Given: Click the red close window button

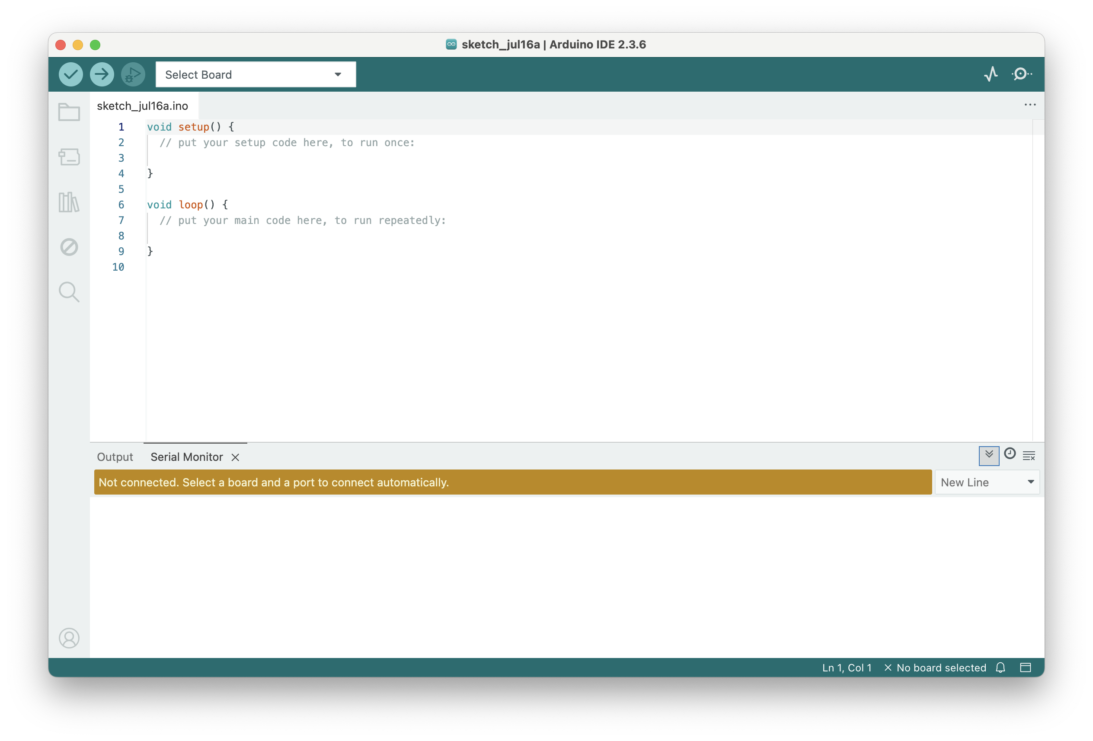Looking at the screenshot, I should [x=61, y=45].
